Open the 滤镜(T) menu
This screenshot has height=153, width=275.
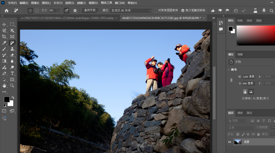tap(82, 3)
